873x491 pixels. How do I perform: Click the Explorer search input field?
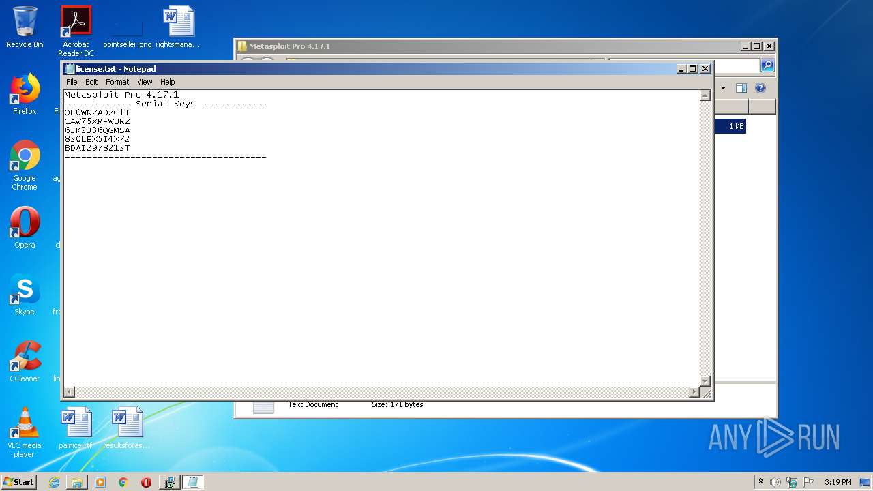click(683, 65)
